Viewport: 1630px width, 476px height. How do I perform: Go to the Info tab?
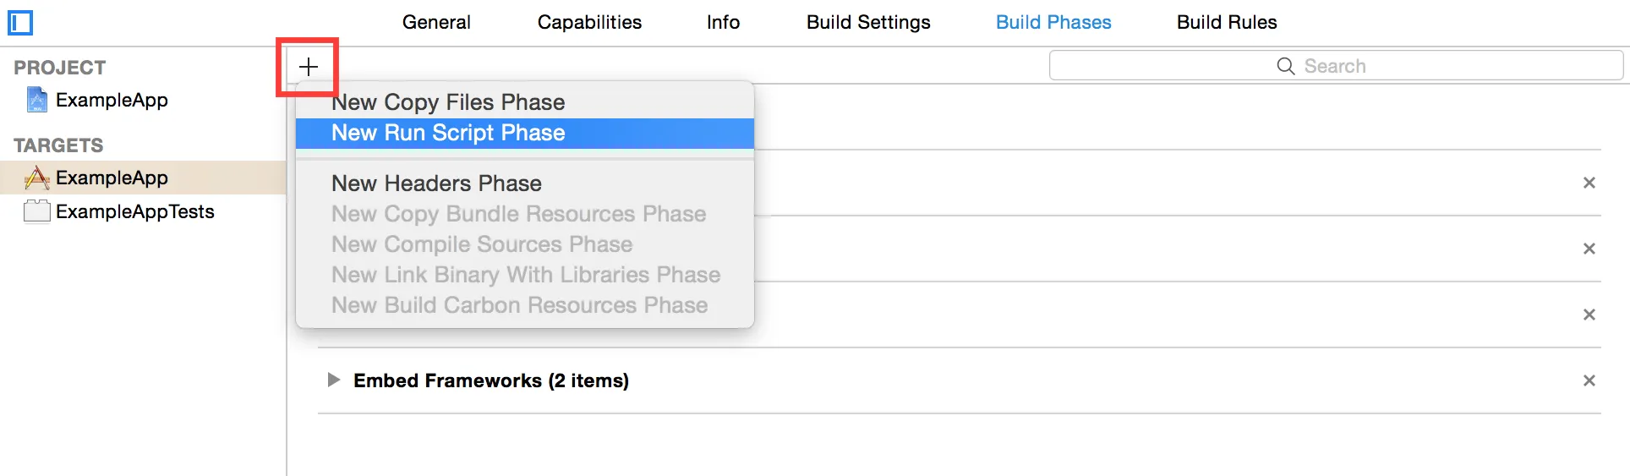pyautogui.click(x=723, y=22)
